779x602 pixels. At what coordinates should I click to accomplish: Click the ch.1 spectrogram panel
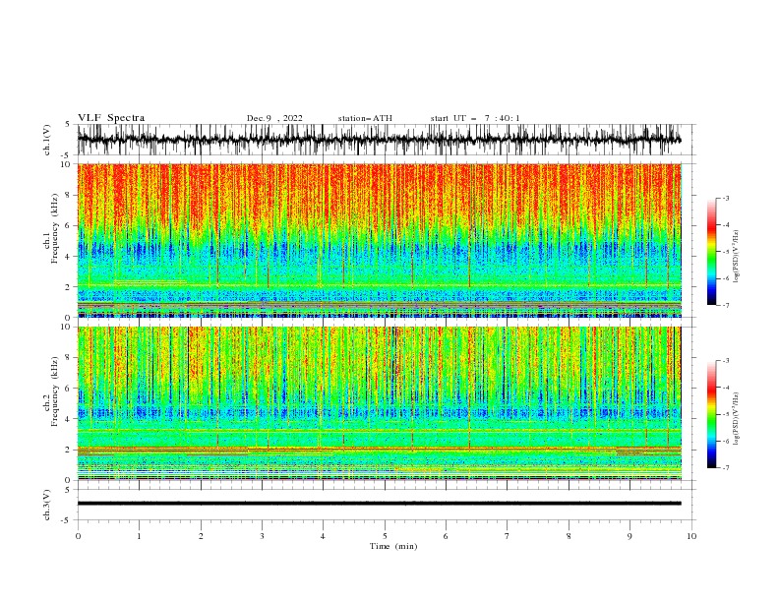(x=379, y=240)
